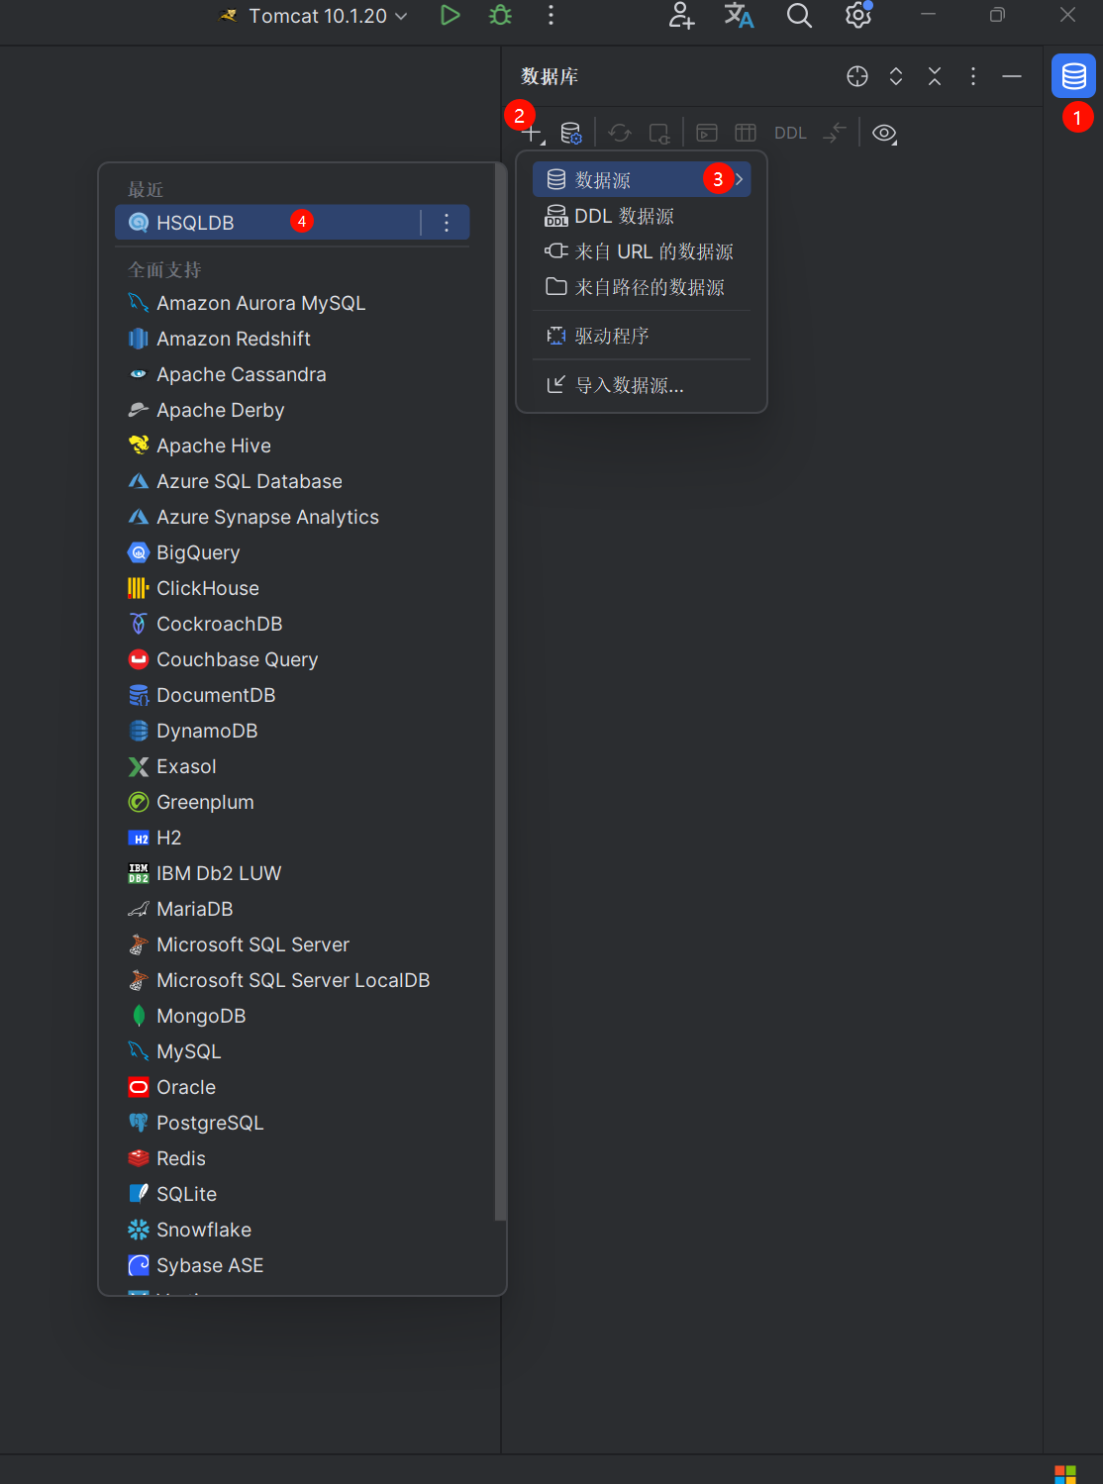The height and width of the screenshot is (1484, 1103).
Task: Start debugging with the bug icon
Action: click(x=501, y=15)
